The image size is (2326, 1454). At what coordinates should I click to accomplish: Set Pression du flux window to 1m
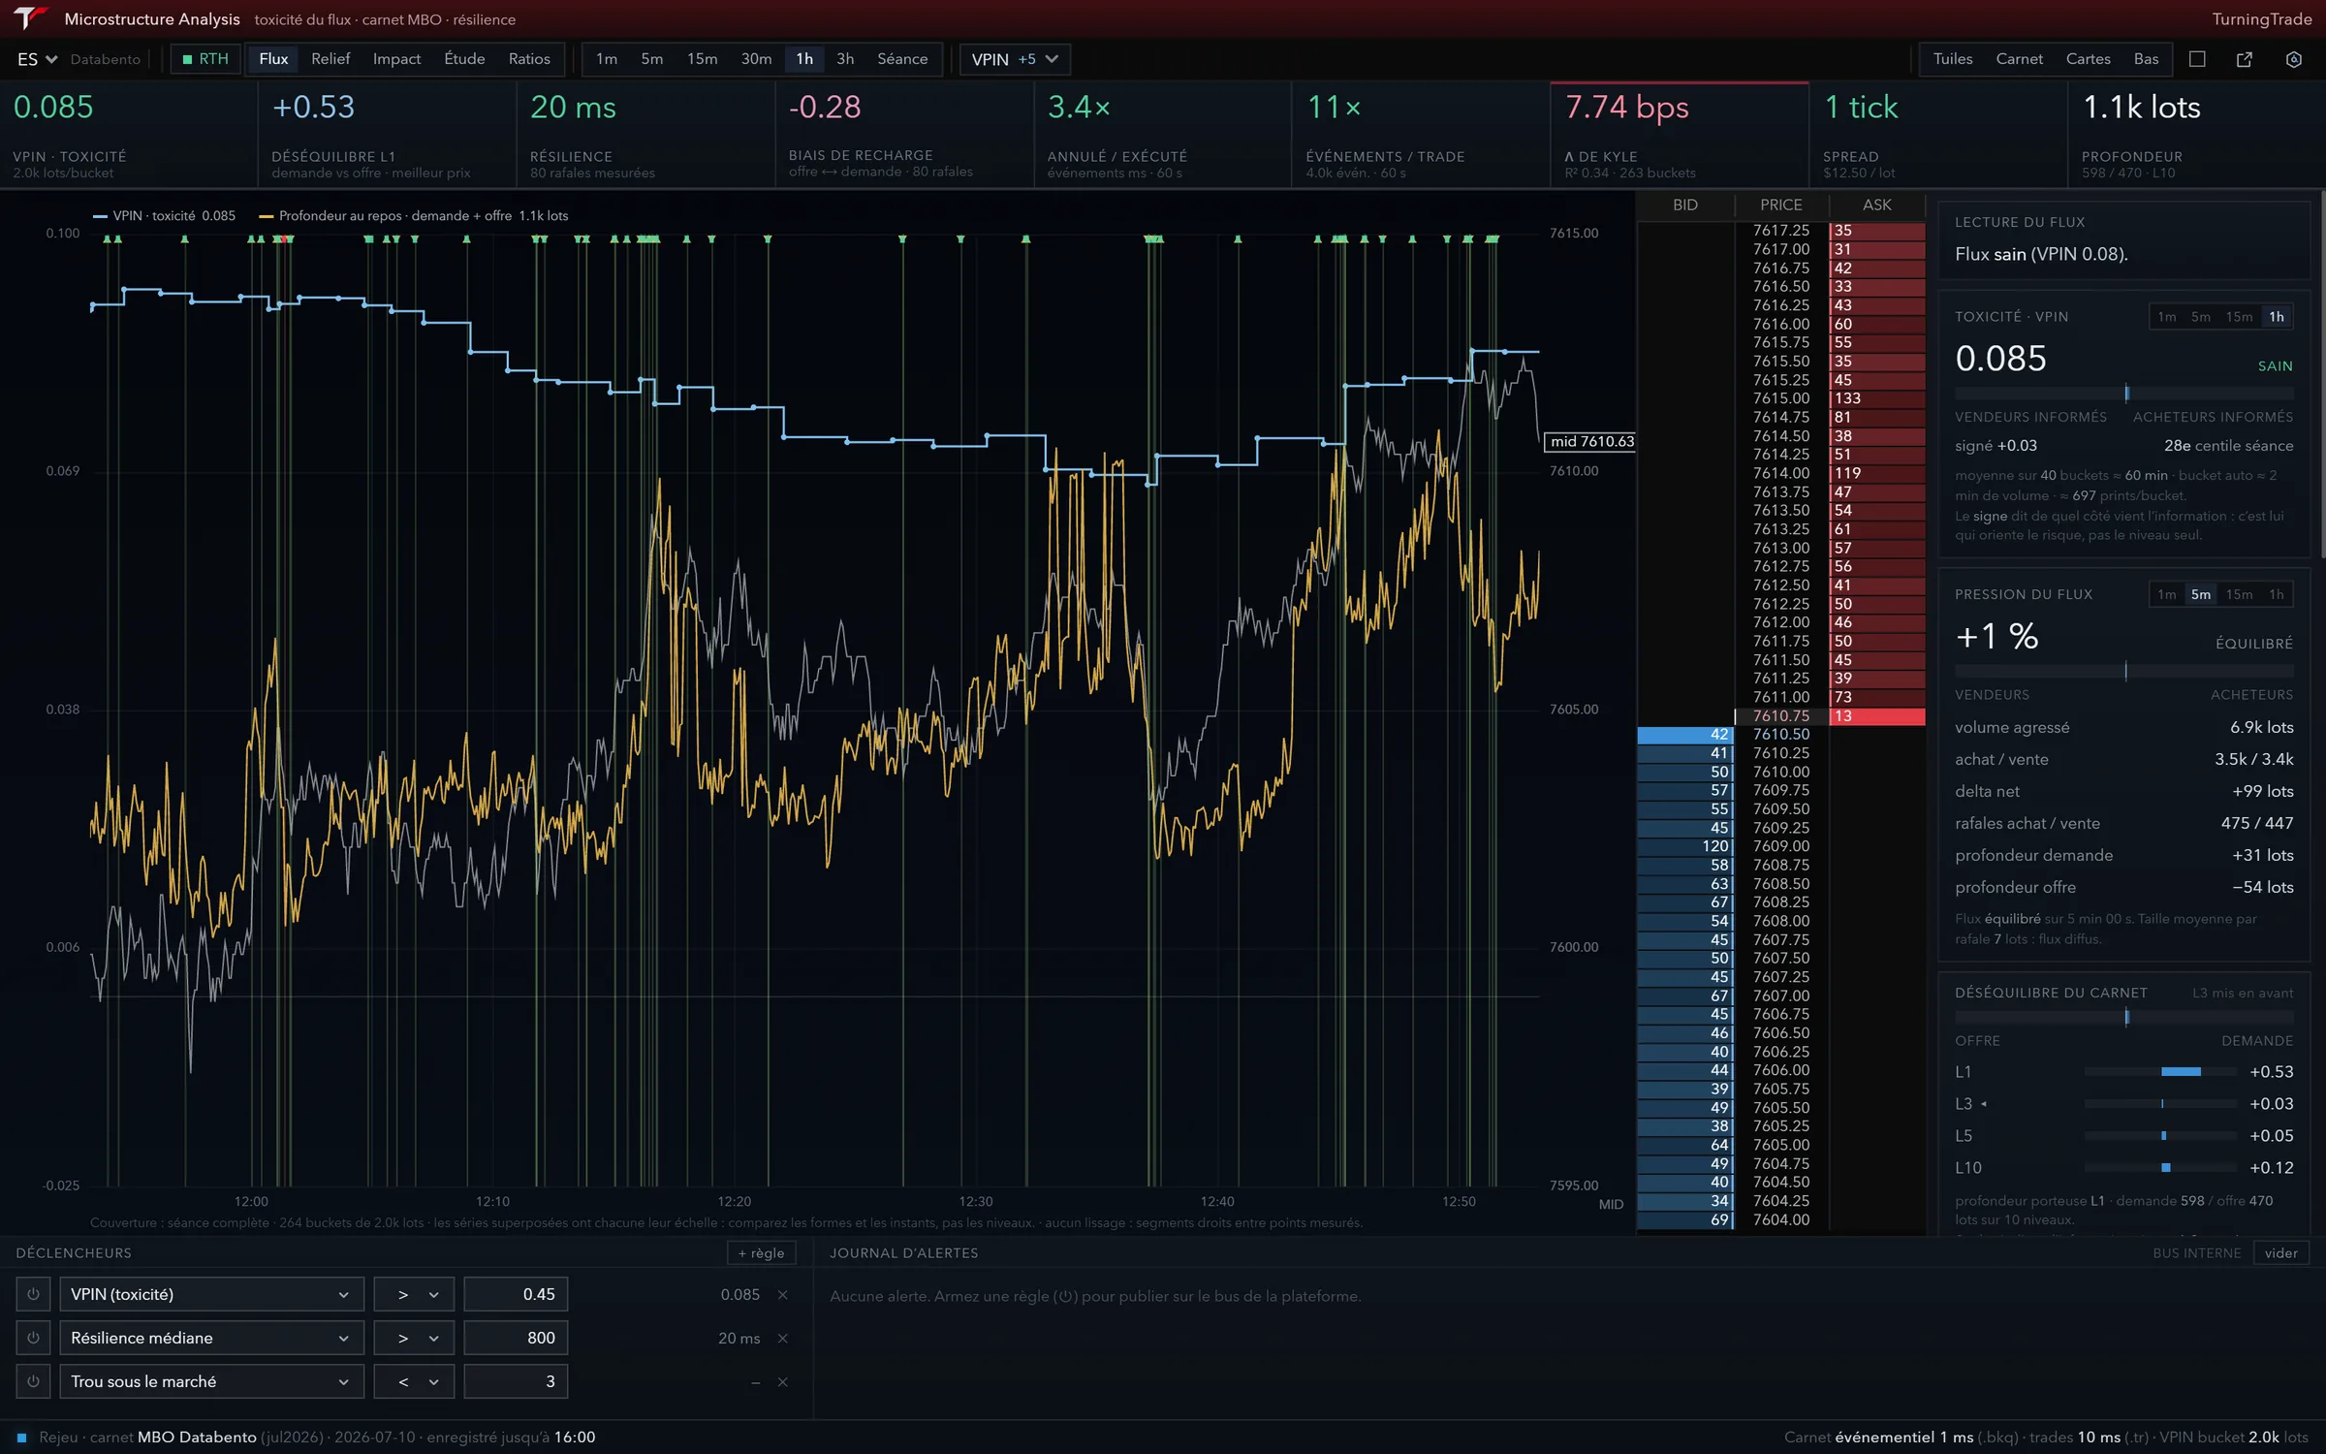[2167, 595]
